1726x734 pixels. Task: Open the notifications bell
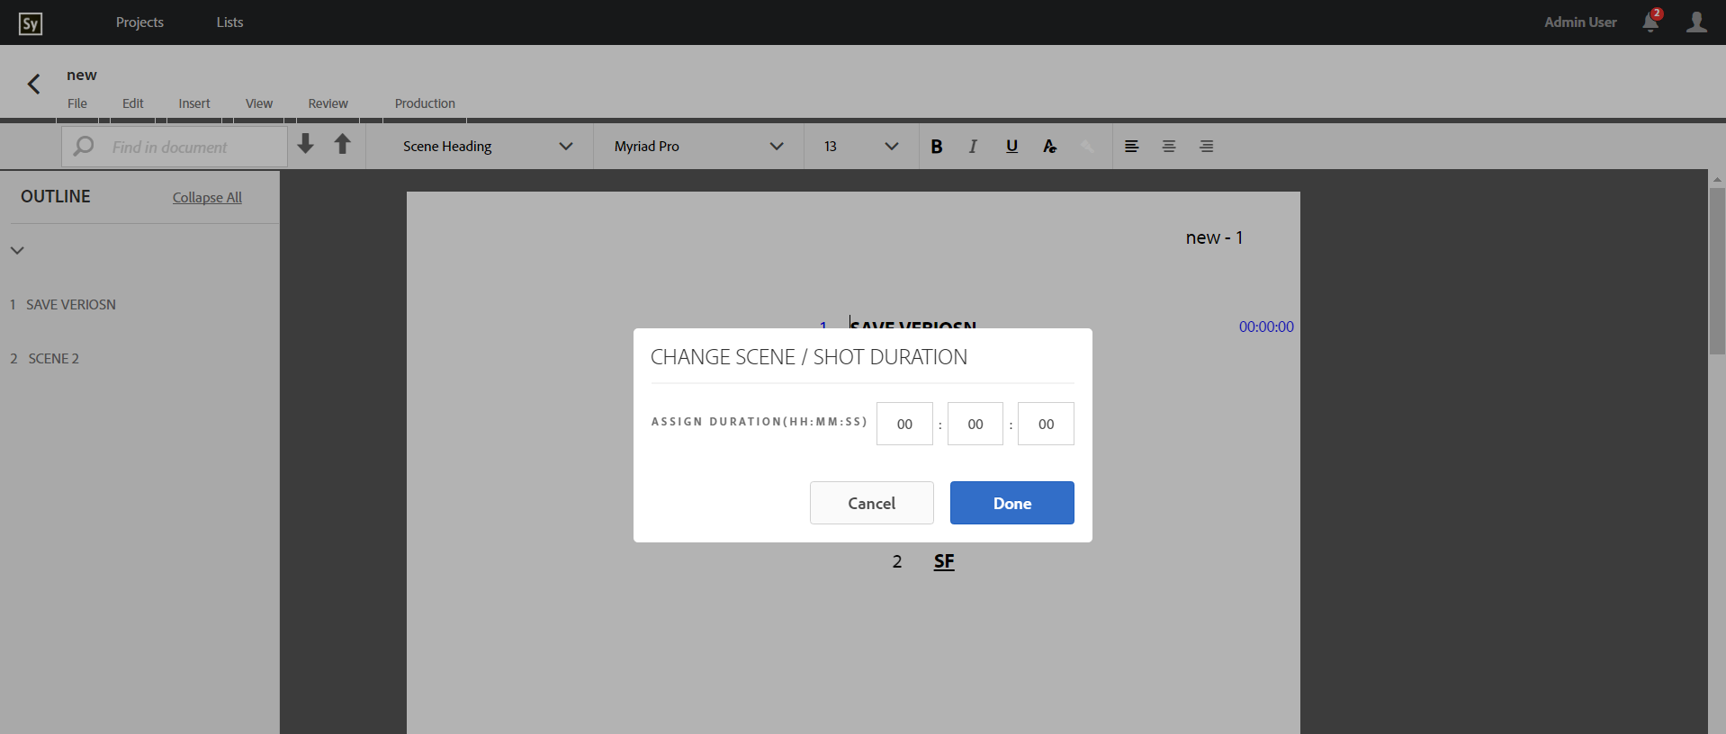[x=1651, y=22]
